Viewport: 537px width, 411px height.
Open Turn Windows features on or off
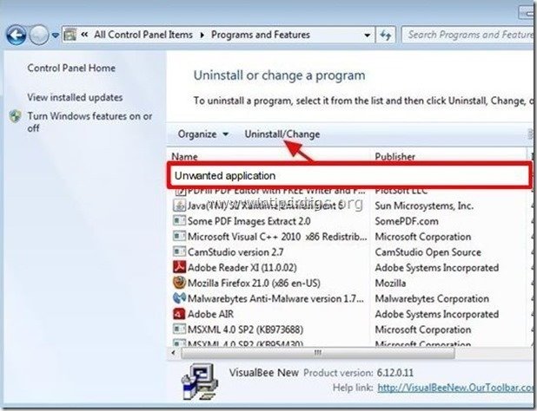89,121
